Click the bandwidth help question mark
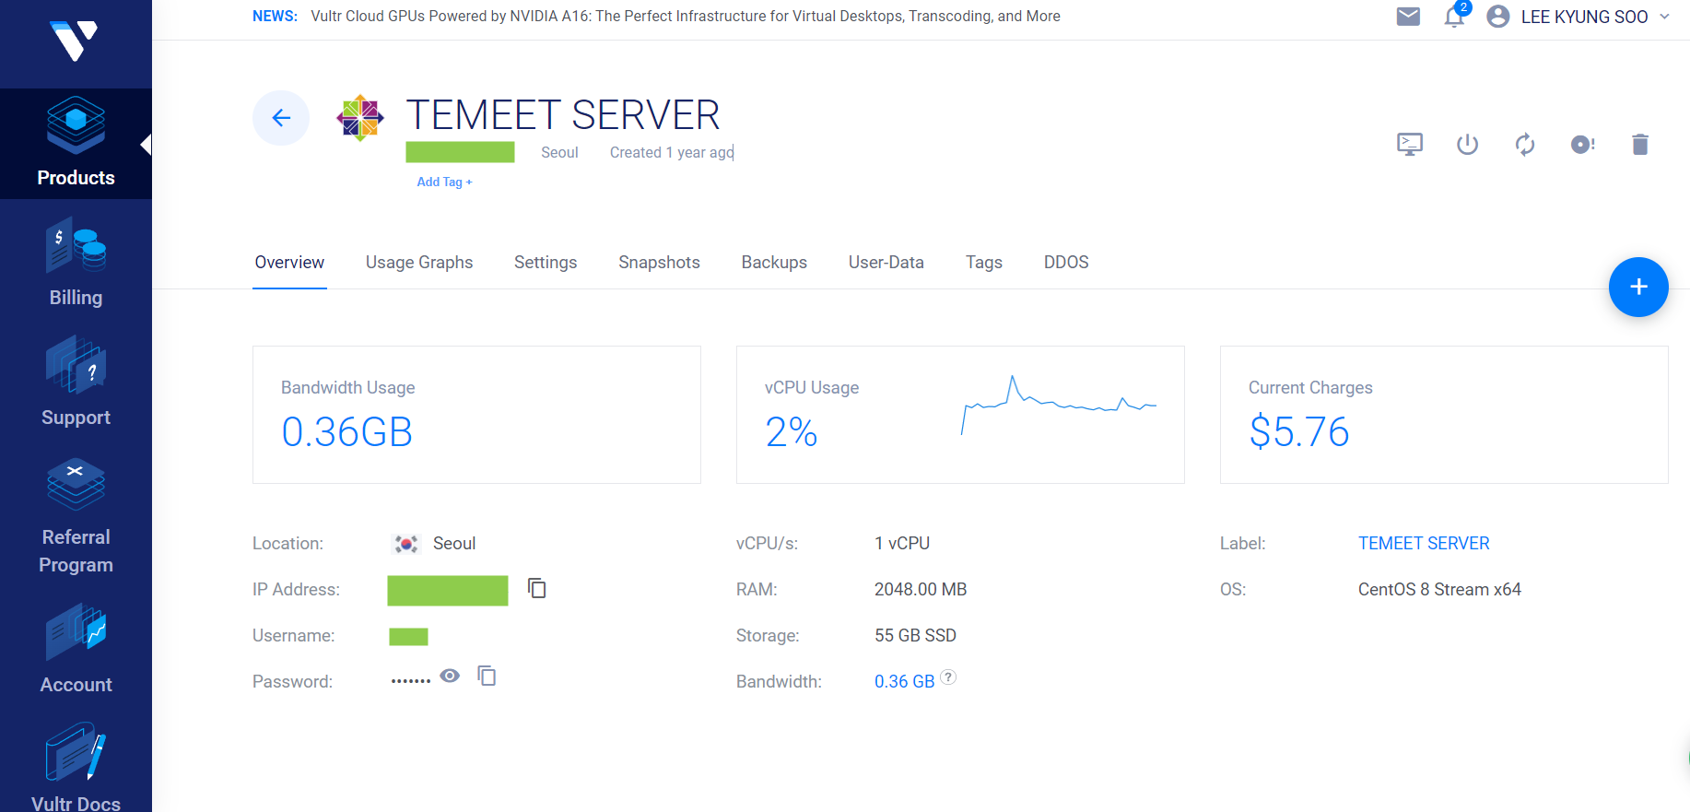This screenshot has width=1690, height=812. [948, 677]
